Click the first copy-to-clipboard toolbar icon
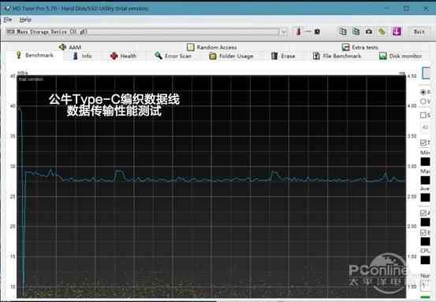The image size is (436, 302). point(343,31)
